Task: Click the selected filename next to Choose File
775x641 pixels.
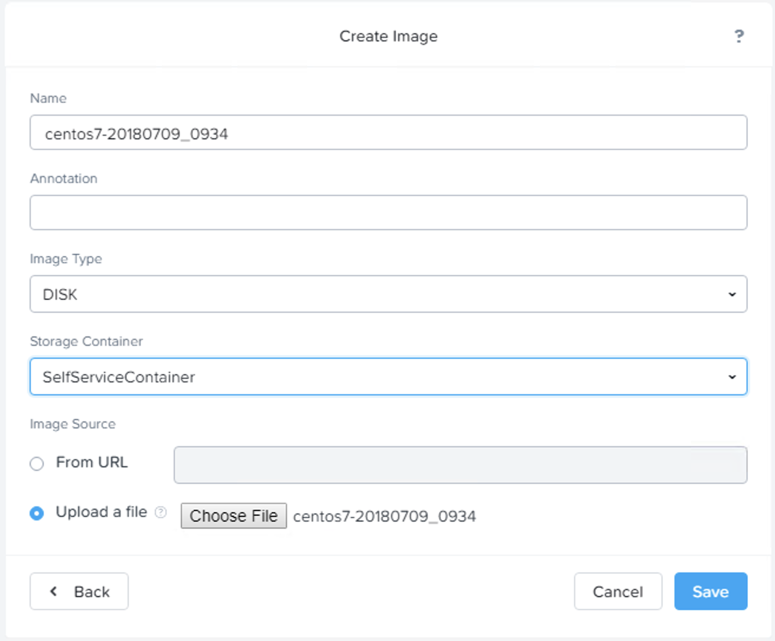Action: coord(384,516)
